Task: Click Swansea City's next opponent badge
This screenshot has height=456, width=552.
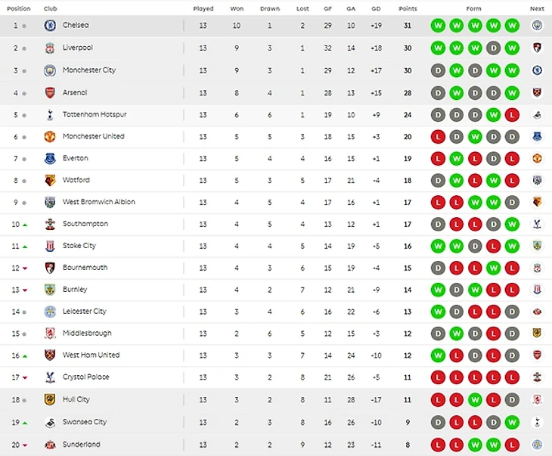Action: 537,423
